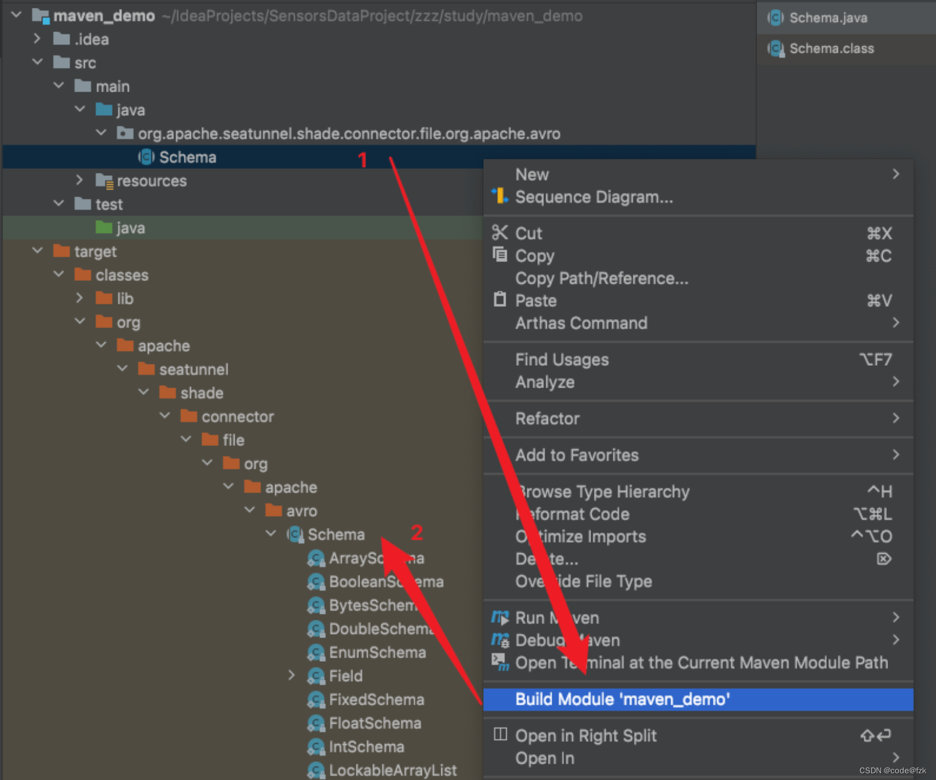Click the Field class icon
The height and width of the screenshot is (780, 936).
(x=316, y=676)
